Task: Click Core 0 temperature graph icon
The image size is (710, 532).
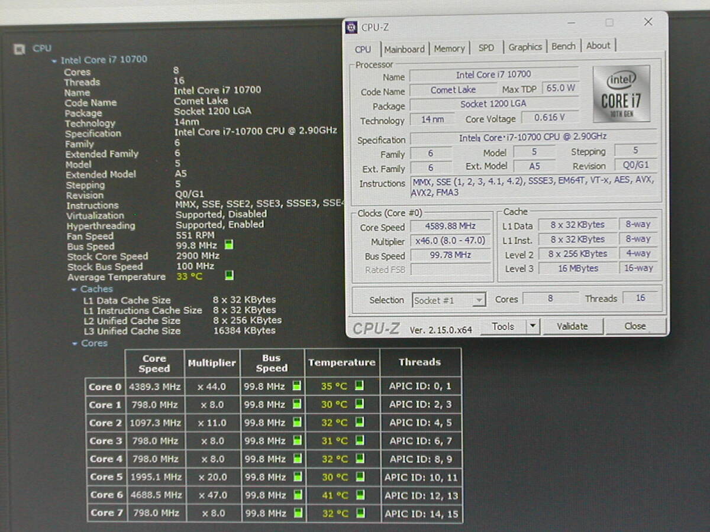Action: pos(359,386)
